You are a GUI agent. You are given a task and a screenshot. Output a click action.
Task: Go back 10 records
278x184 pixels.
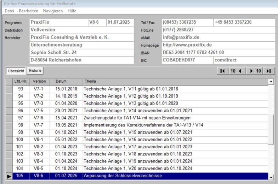(236, 71)
